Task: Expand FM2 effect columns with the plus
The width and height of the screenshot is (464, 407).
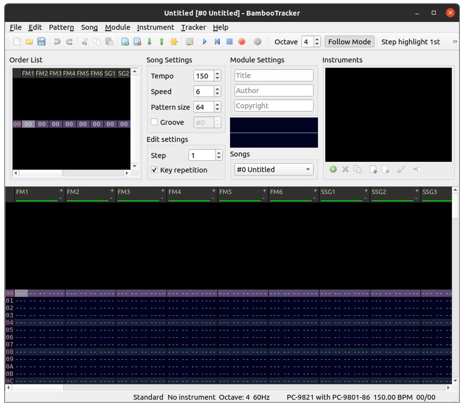Action: (112, 191)
